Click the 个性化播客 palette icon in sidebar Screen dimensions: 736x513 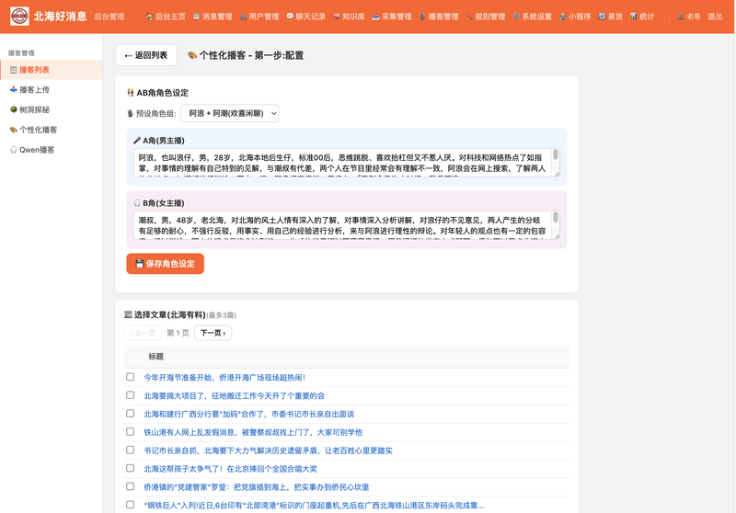14,130
